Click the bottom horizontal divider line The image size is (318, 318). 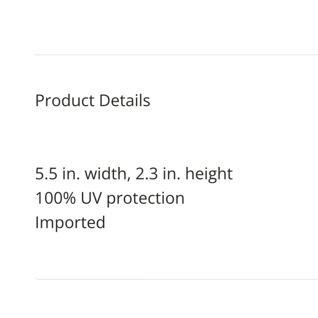(x=176, y=279)
